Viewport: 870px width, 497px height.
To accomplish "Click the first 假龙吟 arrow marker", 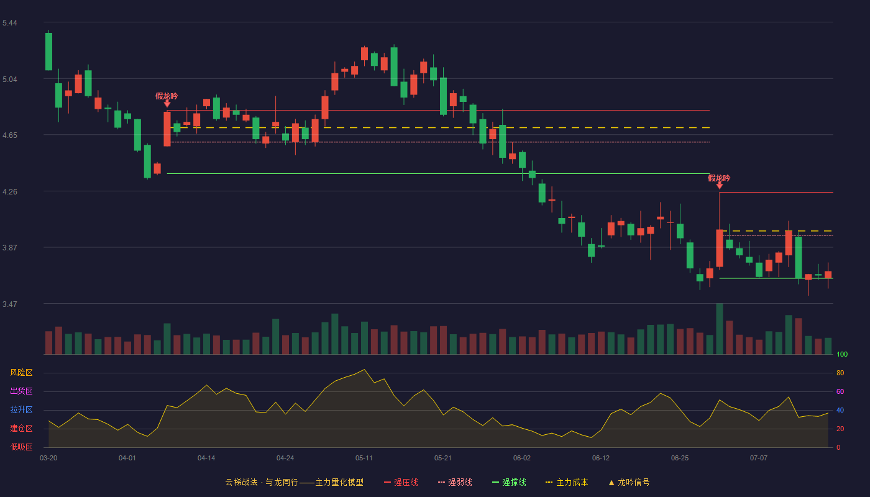I will coord(167,104).
